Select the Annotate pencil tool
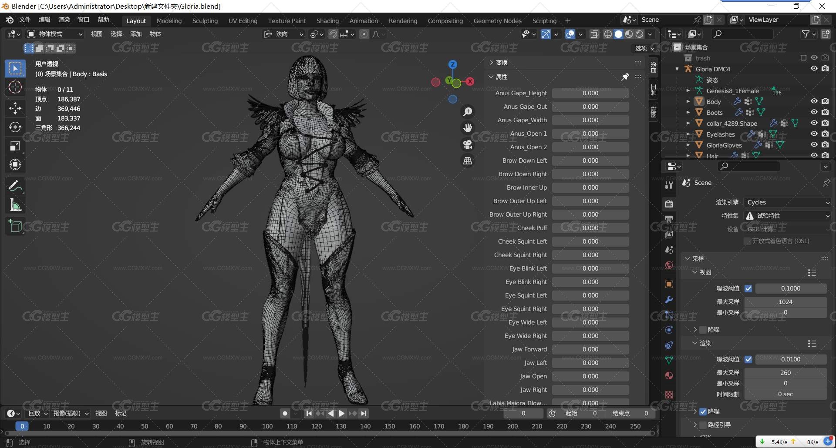This screenshot has width=836, height=448. pyautogui.click(x=15, y=186)
